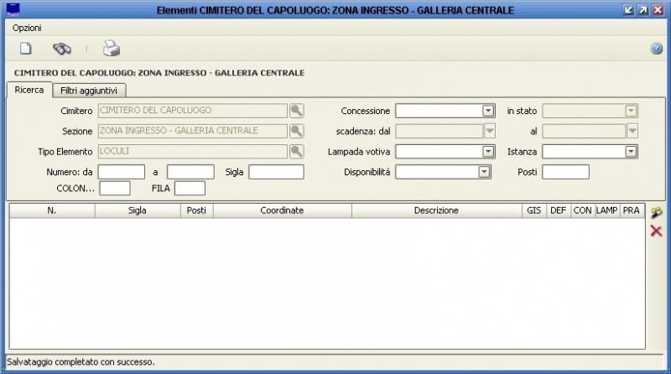The image size is (671, 374).
Task: Expand the Concessione dropdown
Action: [488, 111]
